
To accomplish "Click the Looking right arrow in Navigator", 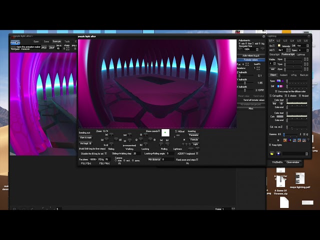I will 150,139.
